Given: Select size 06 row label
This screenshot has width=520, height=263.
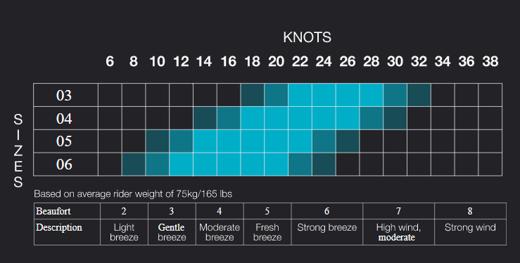Looking at the screenshot, I should tap(64, 165).
